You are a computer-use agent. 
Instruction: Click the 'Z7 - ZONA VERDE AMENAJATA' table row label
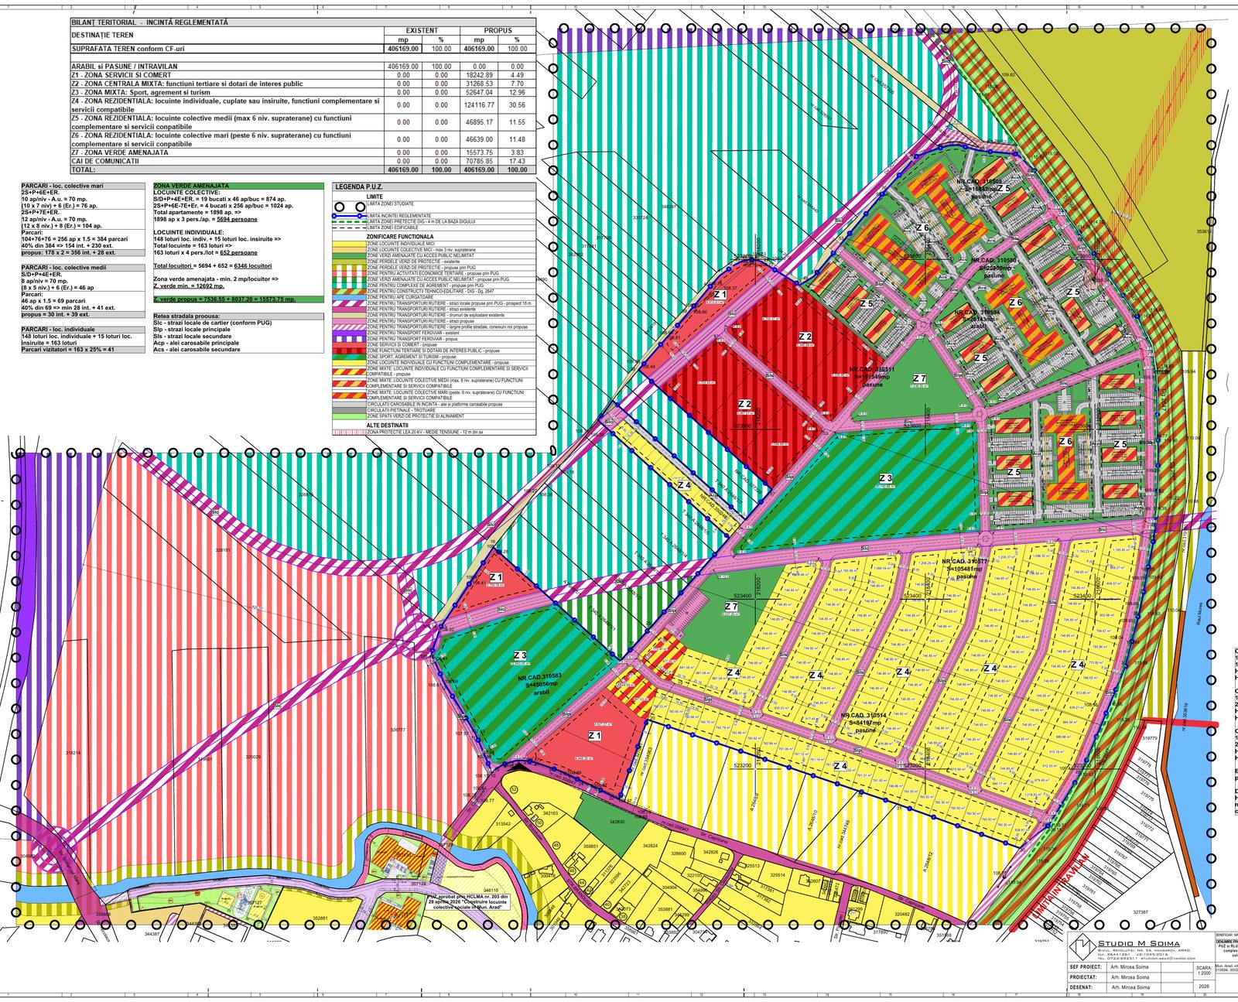(x=120, y=152)
